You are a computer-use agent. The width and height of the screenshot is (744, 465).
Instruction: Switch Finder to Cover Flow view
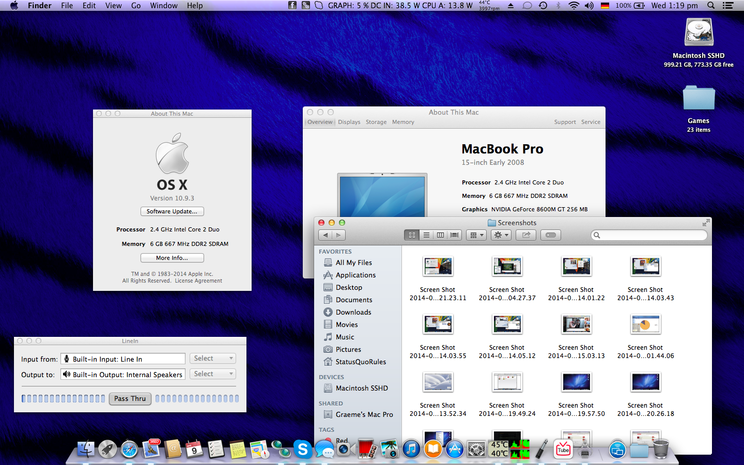(x=454, y=235)
